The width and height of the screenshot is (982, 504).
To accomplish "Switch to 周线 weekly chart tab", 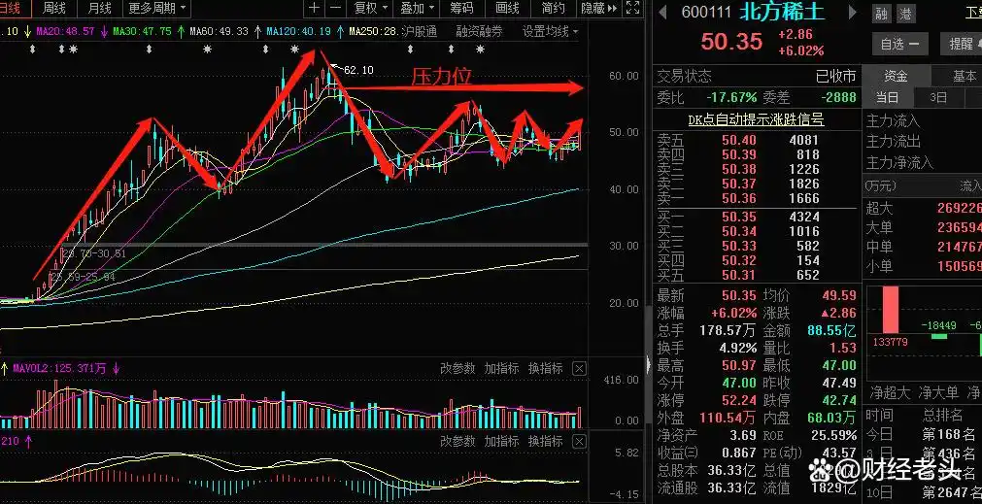I will (53, 8).
